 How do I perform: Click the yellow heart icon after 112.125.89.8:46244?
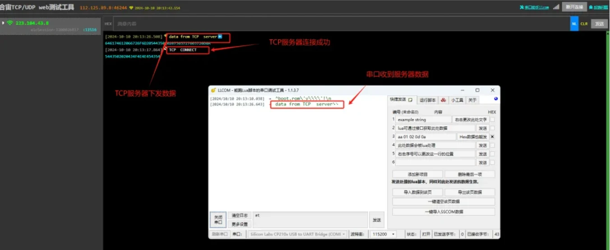131,8
